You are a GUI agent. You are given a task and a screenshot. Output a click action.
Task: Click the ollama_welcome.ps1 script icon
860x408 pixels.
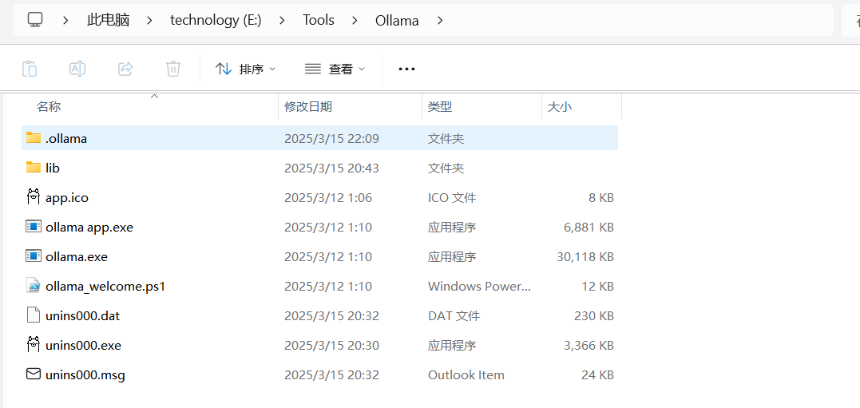point(34,286)
